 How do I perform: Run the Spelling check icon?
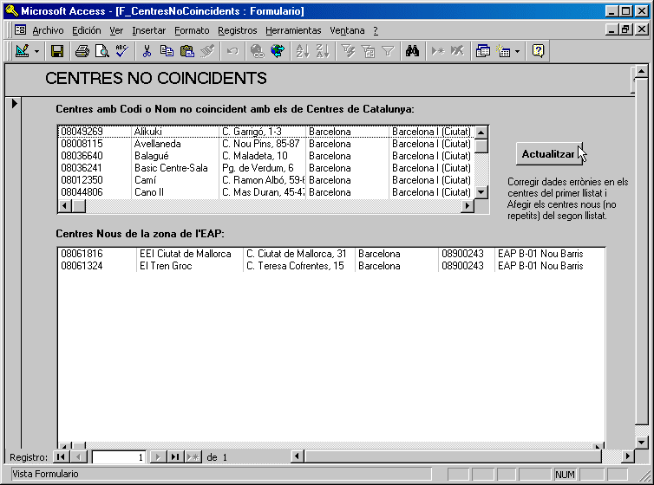pos(122,51)
